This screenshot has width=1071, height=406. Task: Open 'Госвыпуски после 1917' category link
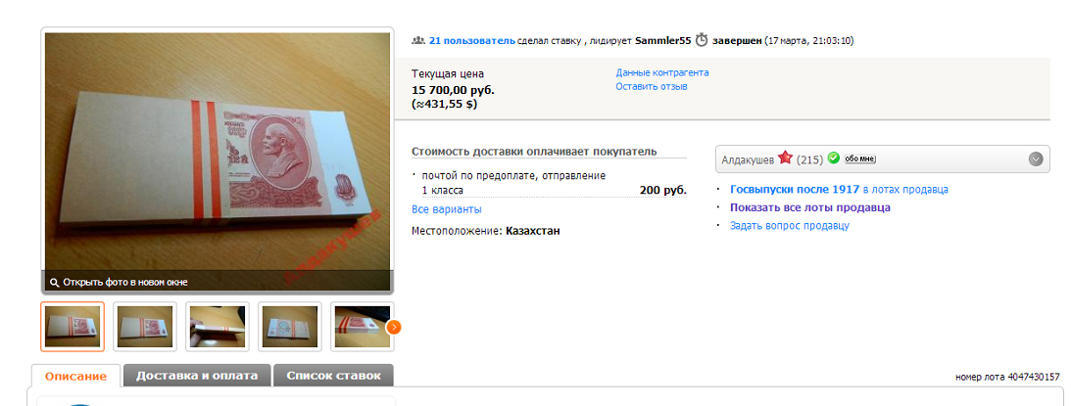(795, 189)
